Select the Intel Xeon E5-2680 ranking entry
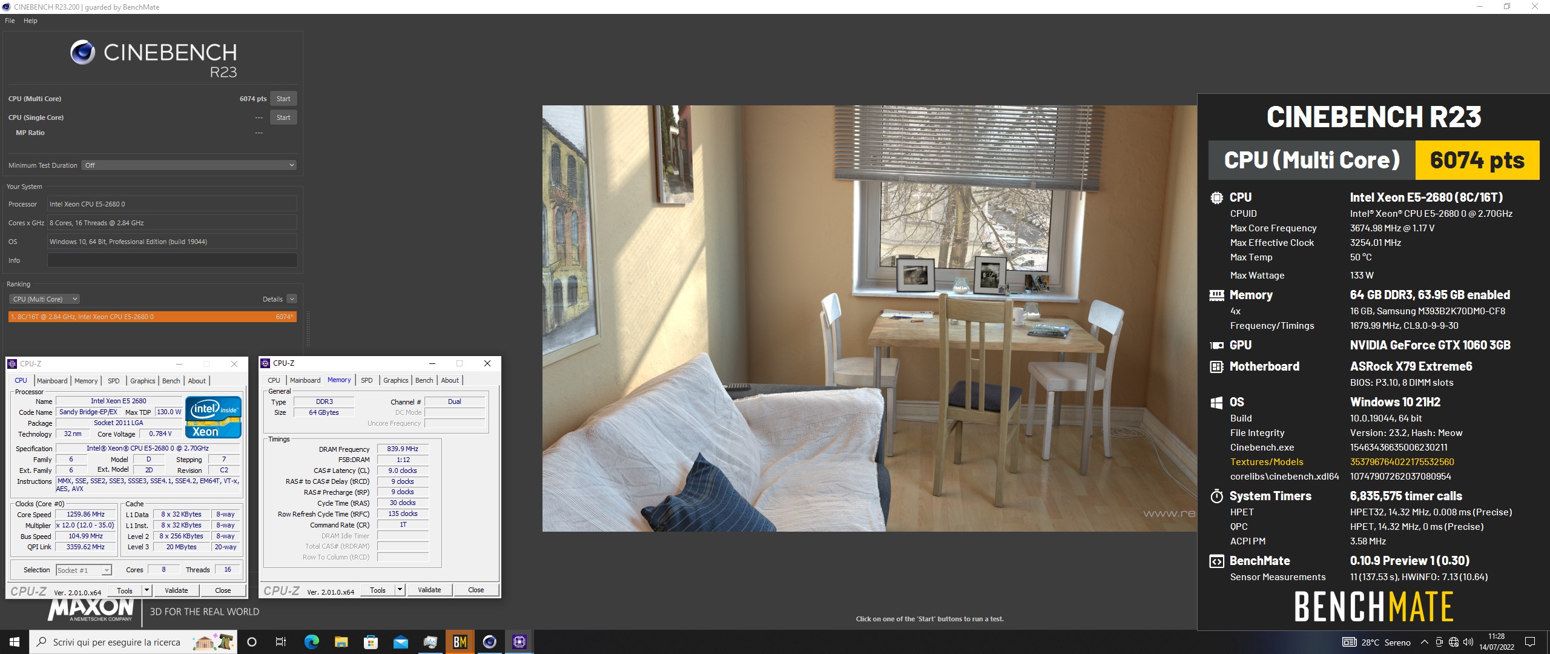Screen dimensions: 1550x654 (x=152, y=317)
